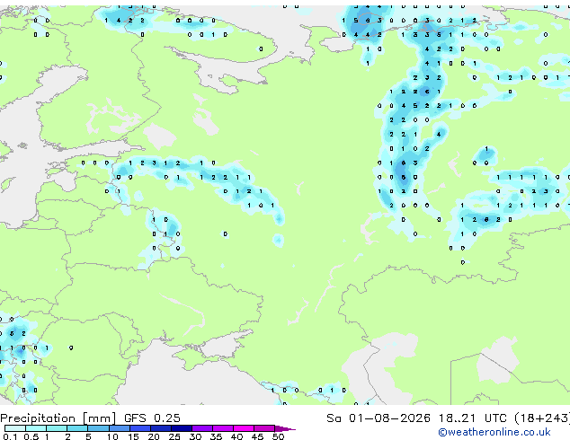Select the 30–35 mm purple legend swatch
Screen dimensions: 570x440
coord(202,428)
